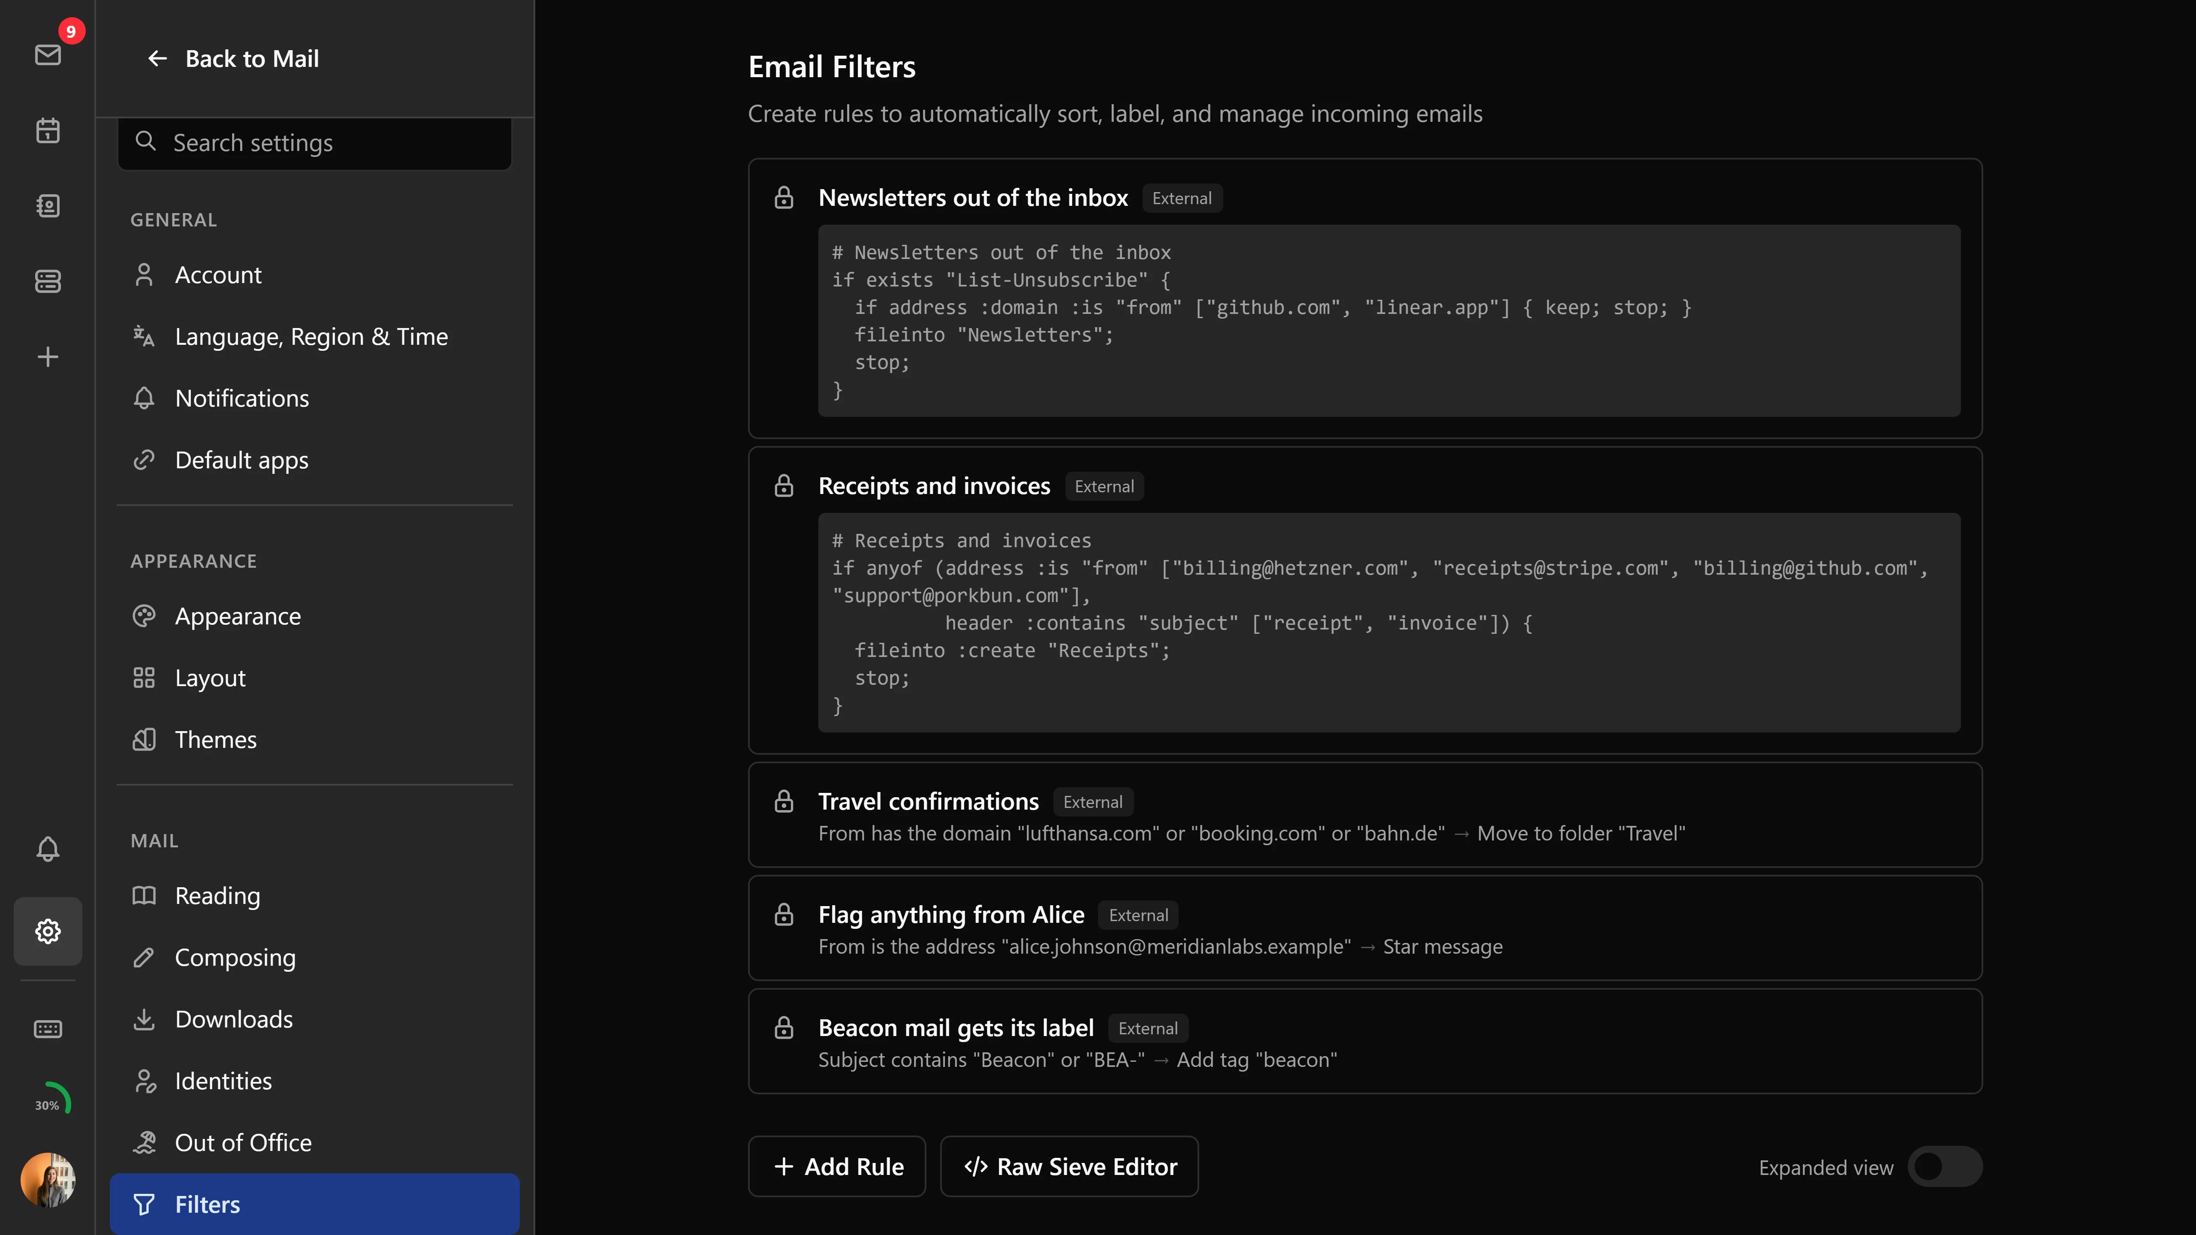The image size is (2196, 1235).
Task: Open Composing settings
Action: click(314, 957)
